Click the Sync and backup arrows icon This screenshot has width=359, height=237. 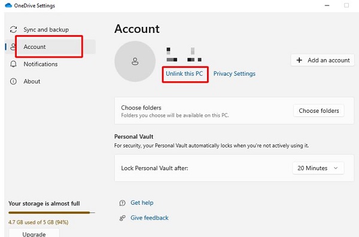13,29
